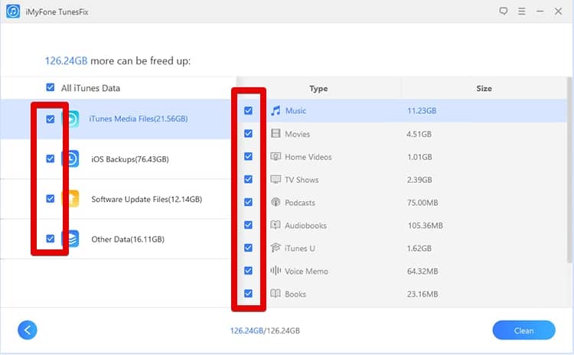This screenshot has height=355, width=574.
Task: Click the Size column header
Action: (x=484, y=89)
